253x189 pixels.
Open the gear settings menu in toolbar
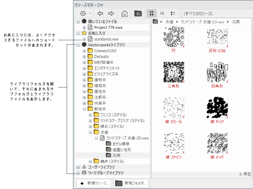click(x=83, y=13)
